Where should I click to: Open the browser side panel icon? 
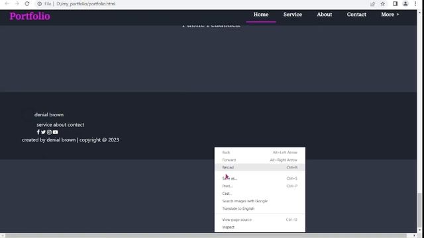click(395, 4)
